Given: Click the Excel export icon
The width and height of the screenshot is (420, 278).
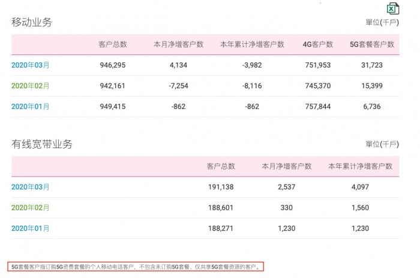Looking at the screenshot, I should pyautogui.click(x=393, y=8).
